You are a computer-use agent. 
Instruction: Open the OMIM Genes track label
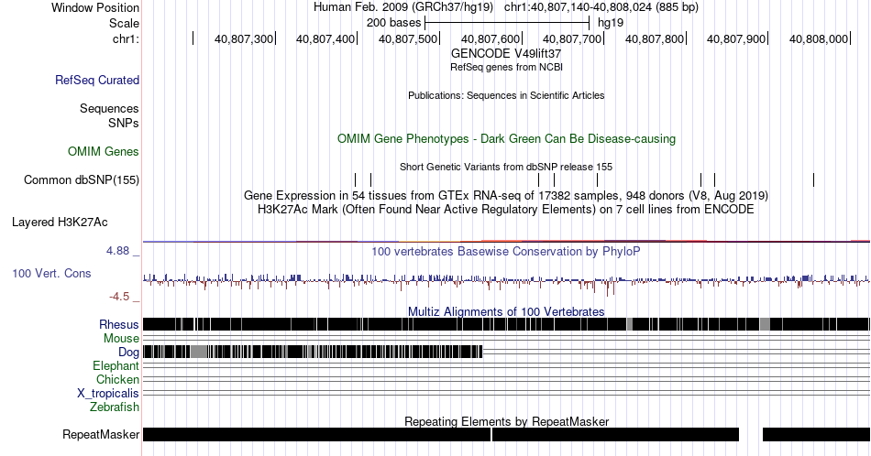pyautogui.click(x=104, y=151)
